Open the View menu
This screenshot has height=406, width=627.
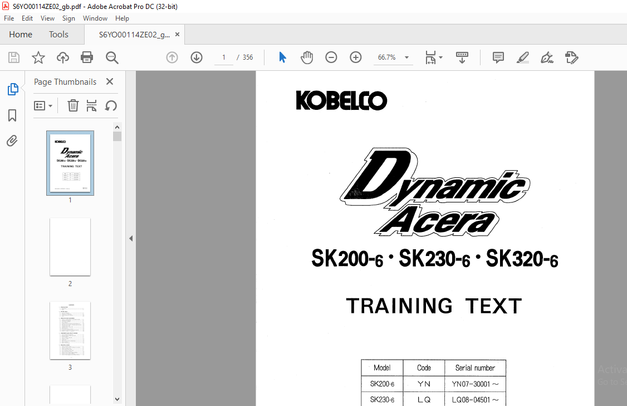(x=47, y=18)
